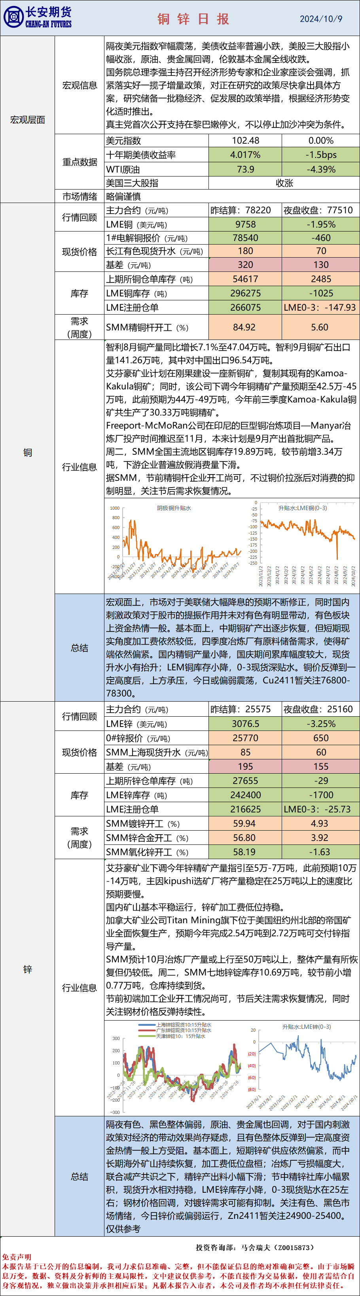Select the SMM上海现货升水 row label
This screenshot has width=360, height=1296.
pyautogui.click(x=156, y=752)
